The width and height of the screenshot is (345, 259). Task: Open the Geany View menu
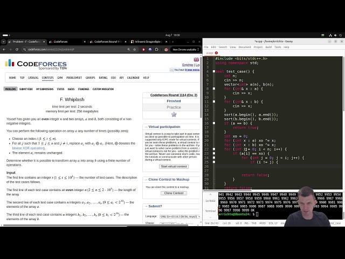[x=233, y=47]
